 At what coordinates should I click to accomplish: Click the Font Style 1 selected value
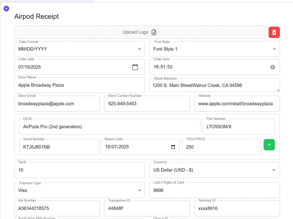click(x=165, y=49)
